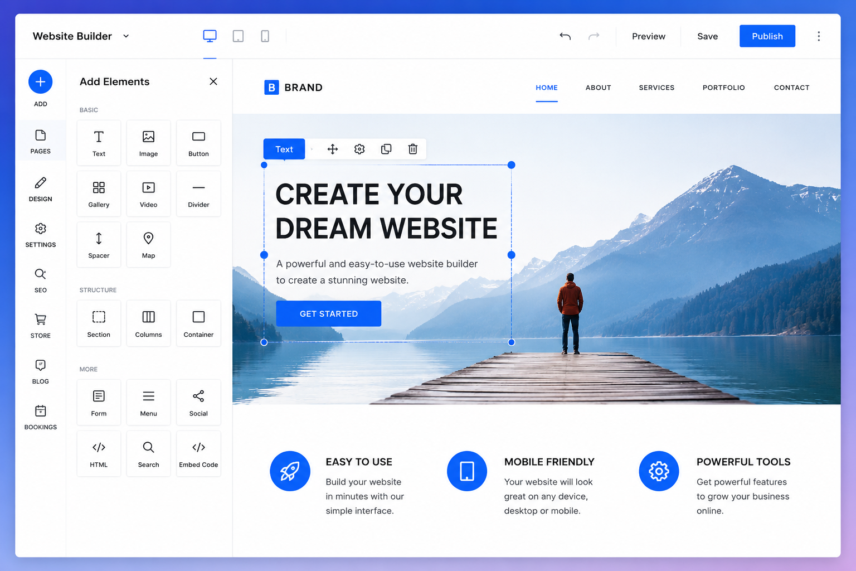This screenshot has height=571, width=856.
Task: Select the POWERFUL TOOLS heading
Action: 743,462
